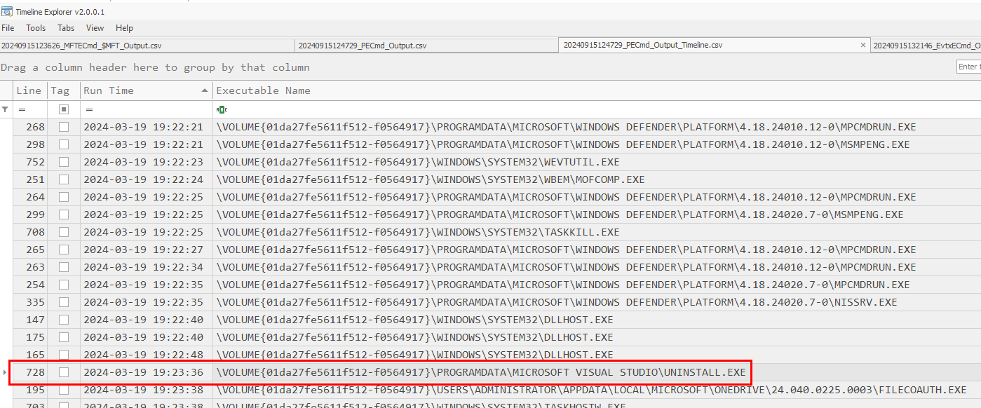Sort by the Line column header
The height and width of the screenshot is (408, 981).
point(30,90)
